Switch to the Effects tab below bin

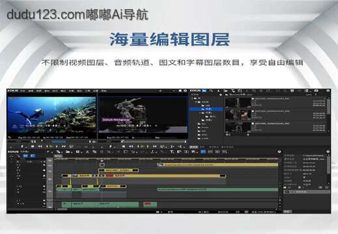pos(202,147)
